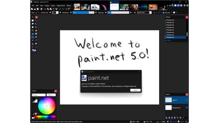219x123 pixels.
Task: Close the History panel
Action: [x=187, y=17]
